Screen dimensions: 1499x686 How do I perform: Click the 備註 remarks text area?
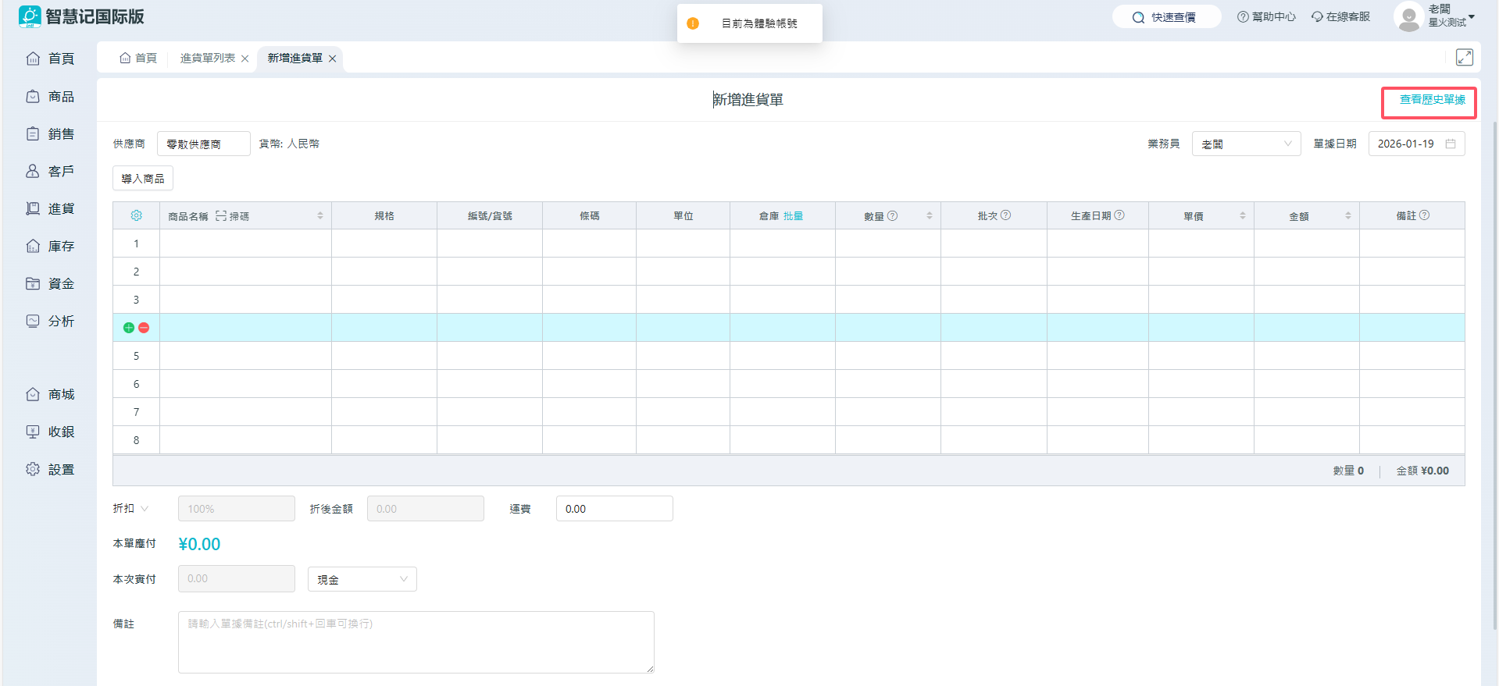click(416, 642)
